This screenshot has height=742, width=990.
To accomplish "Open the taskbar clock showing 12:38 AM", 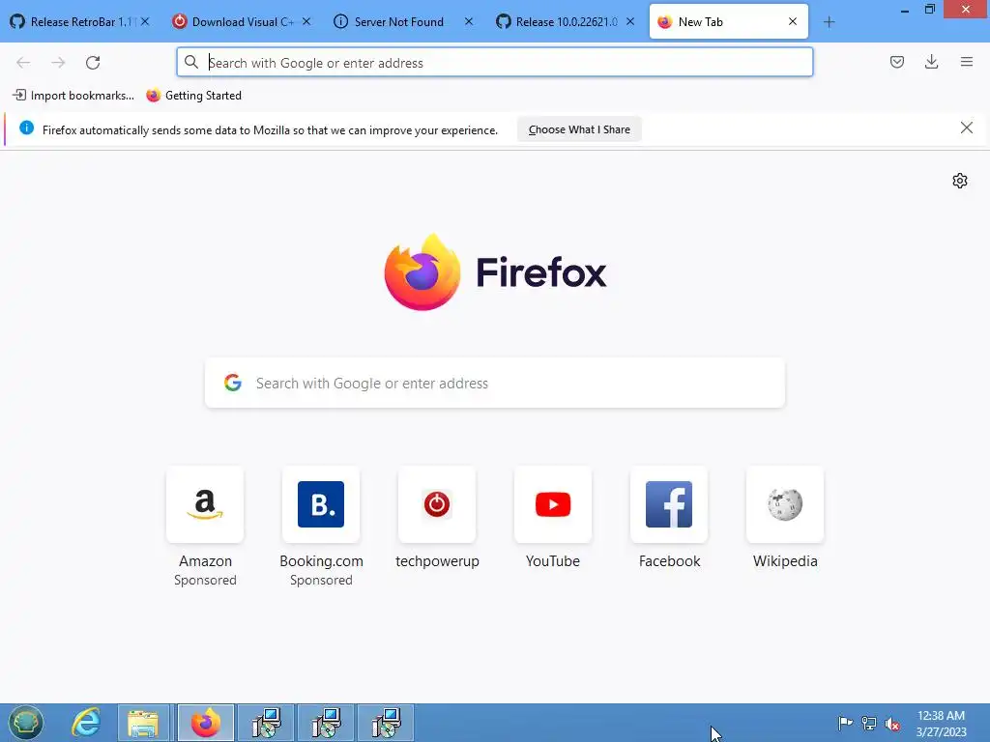I will [x=941, y=723].
